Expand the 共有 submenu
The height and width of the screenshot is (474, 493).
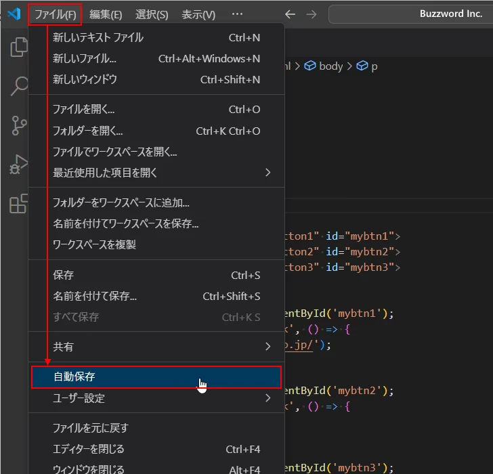(x=156, y=347)
